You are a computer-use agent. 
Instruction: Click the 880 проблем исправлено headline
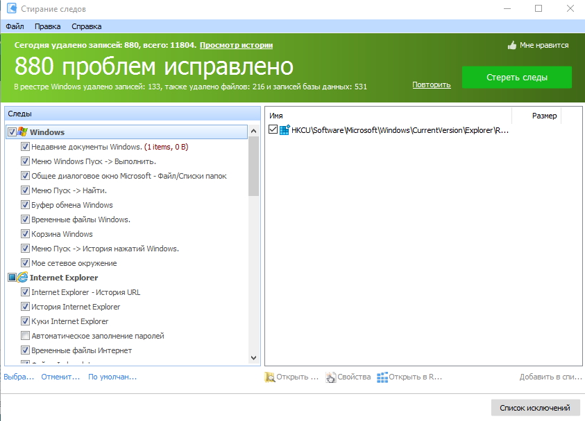click(x=154, y=66)
